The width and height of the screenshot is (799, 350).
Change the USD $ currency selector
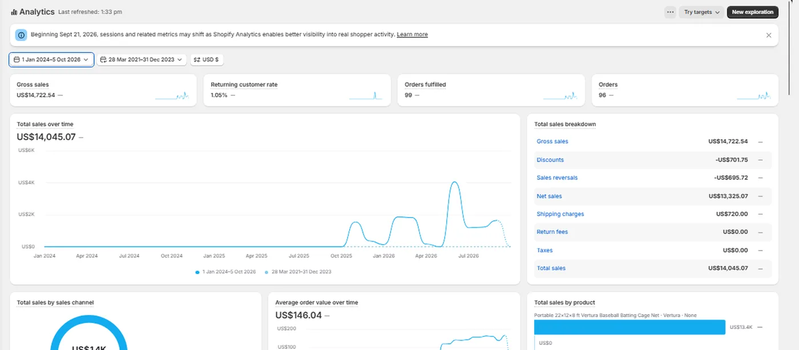pos(207,59)
